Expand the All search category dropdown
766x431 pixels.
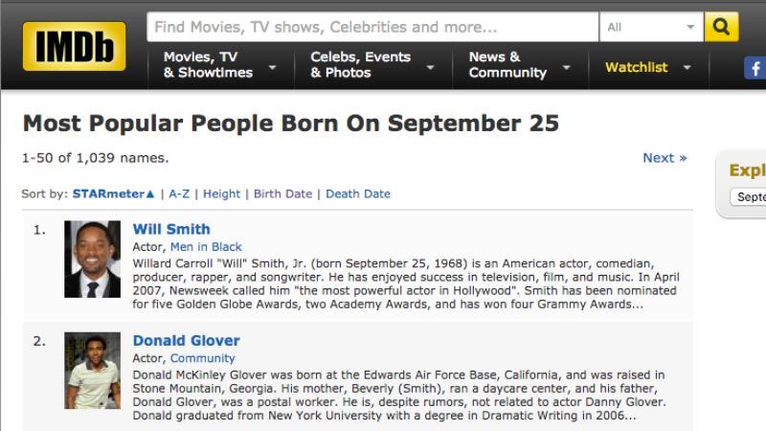pos(651,27)
